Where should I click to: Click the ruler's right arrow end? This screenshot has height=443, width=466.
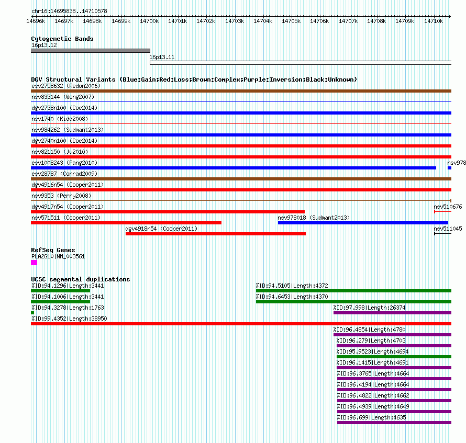(450, 16)
